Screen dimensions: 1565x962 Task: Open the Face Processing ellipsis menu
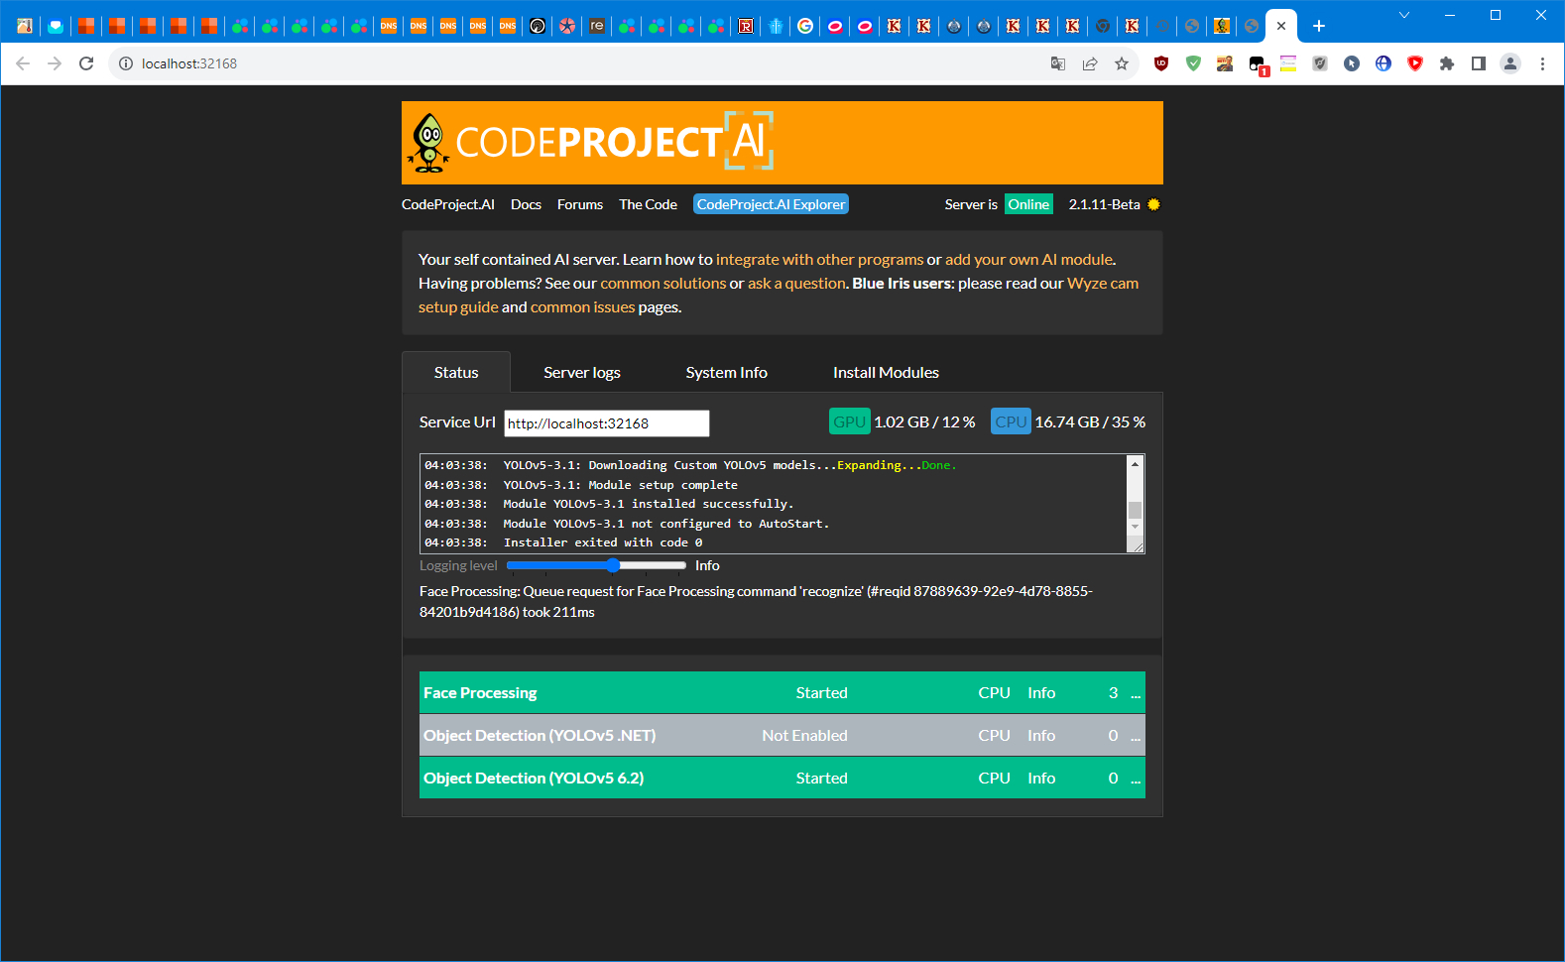(x=1136, y=693)
